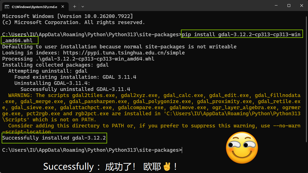Image resolution: width=308 pixels, height=173 pixels.
Task: Click the cmd icon on the tab
Action: click(x=7, y=7)
